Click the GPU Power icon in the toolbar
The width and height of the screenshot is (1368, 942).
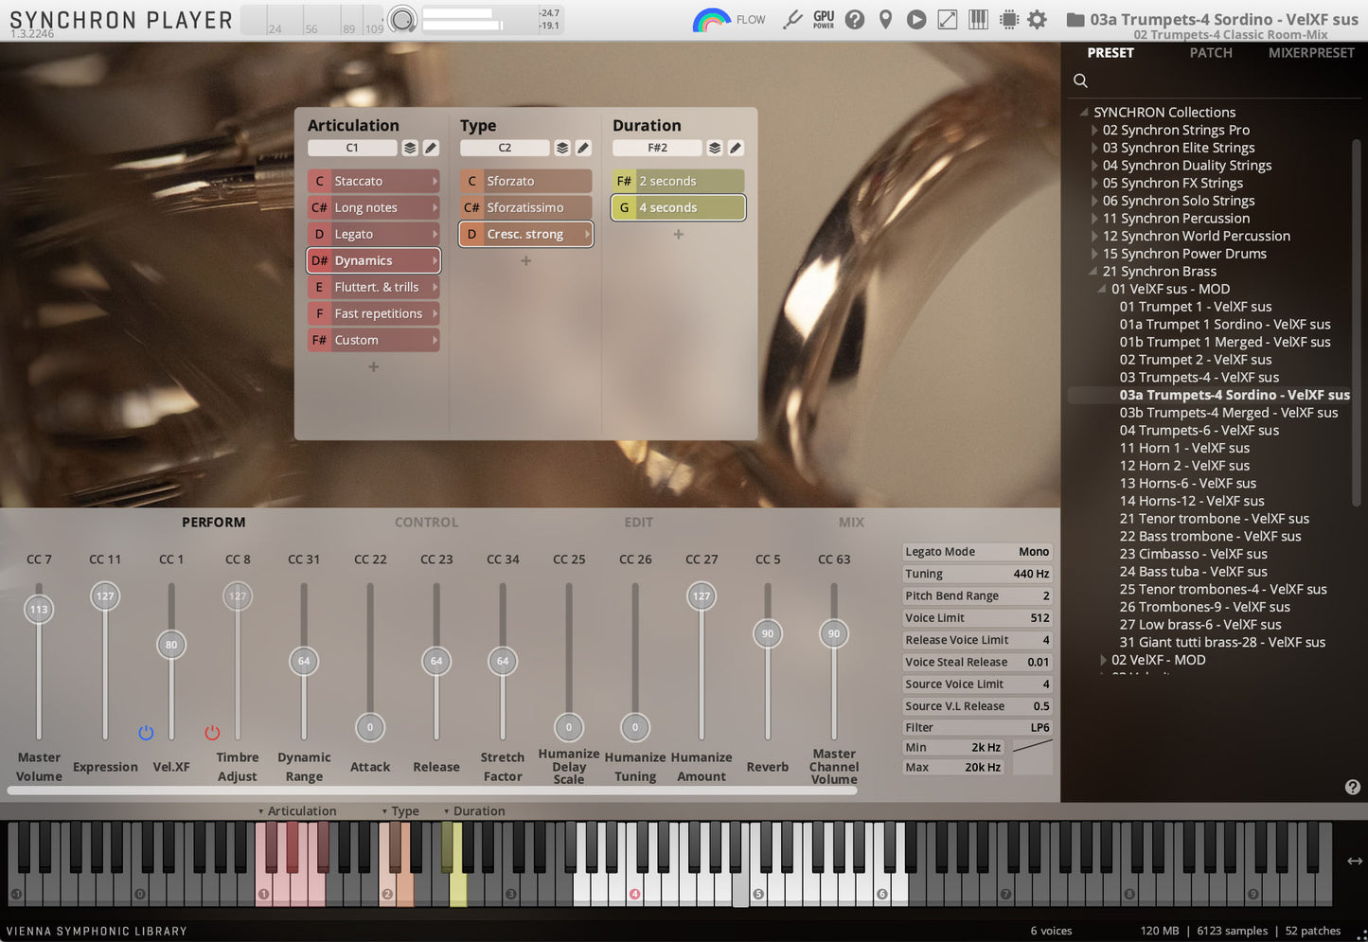tap(822, 19)
